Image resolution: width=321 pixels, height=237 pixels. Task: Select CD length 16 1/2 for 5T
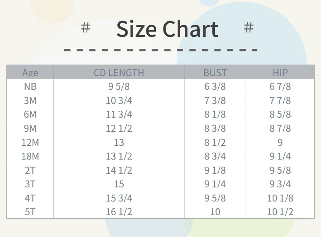click(119, 212)
